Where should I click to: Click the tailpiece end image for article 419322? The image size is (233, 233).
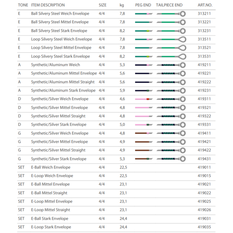tap(171, 116)
